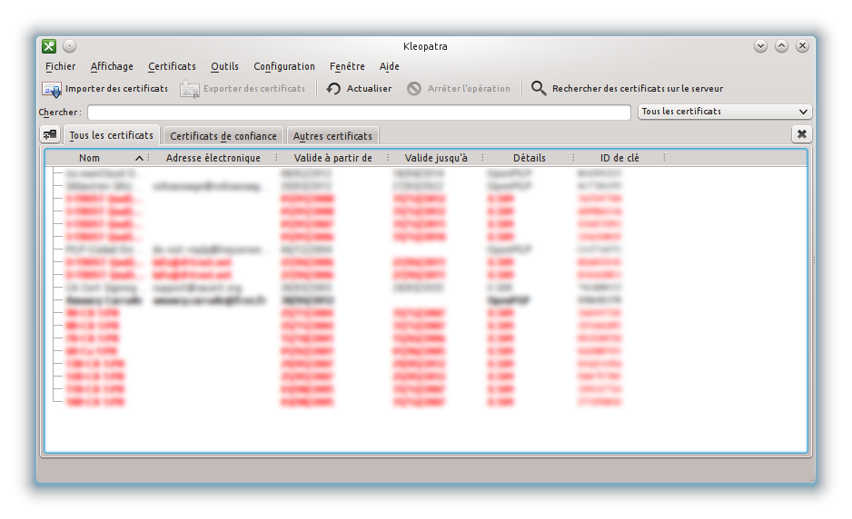Click the search certificates on server magnifier icon
The height and width of the screenshot is (519, 852).
tap(539, 89)
